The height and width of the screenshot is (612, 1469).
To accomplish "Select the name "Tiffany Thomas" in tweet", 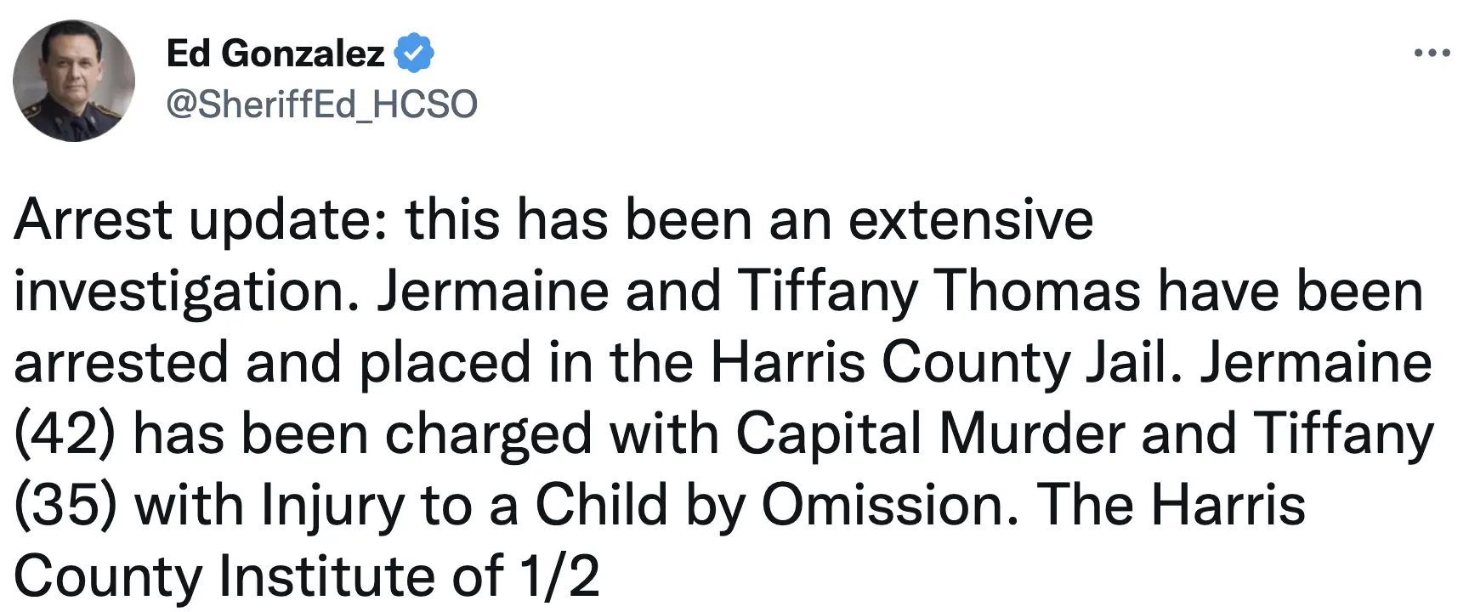I will (939, 292).
